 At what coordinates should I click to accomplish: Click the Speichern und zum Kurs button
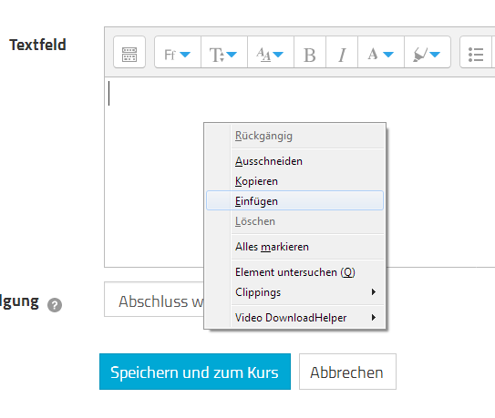(x=195, y=372)
